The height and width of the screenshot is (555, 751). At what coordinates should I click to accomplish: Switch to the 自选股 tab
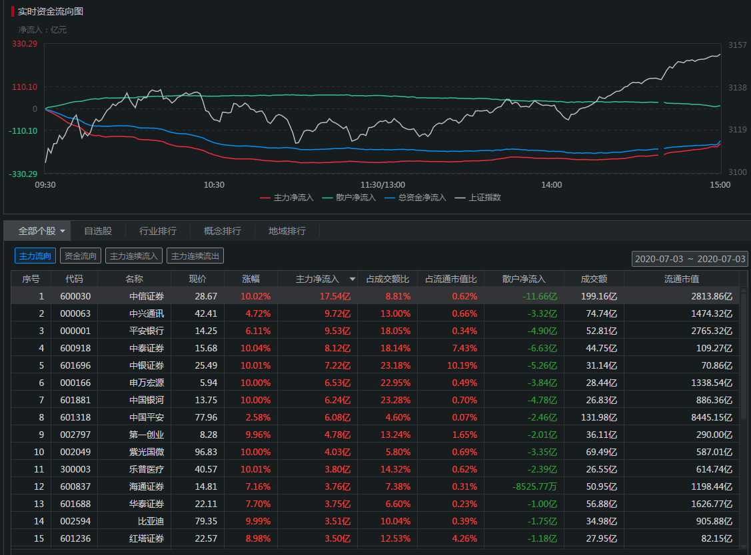click(98, 231)
